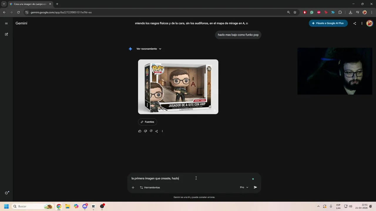Screen dimensions: 376x211
Task: Click the share conversation icon in the Gemini header
Action: coord(355,23)
